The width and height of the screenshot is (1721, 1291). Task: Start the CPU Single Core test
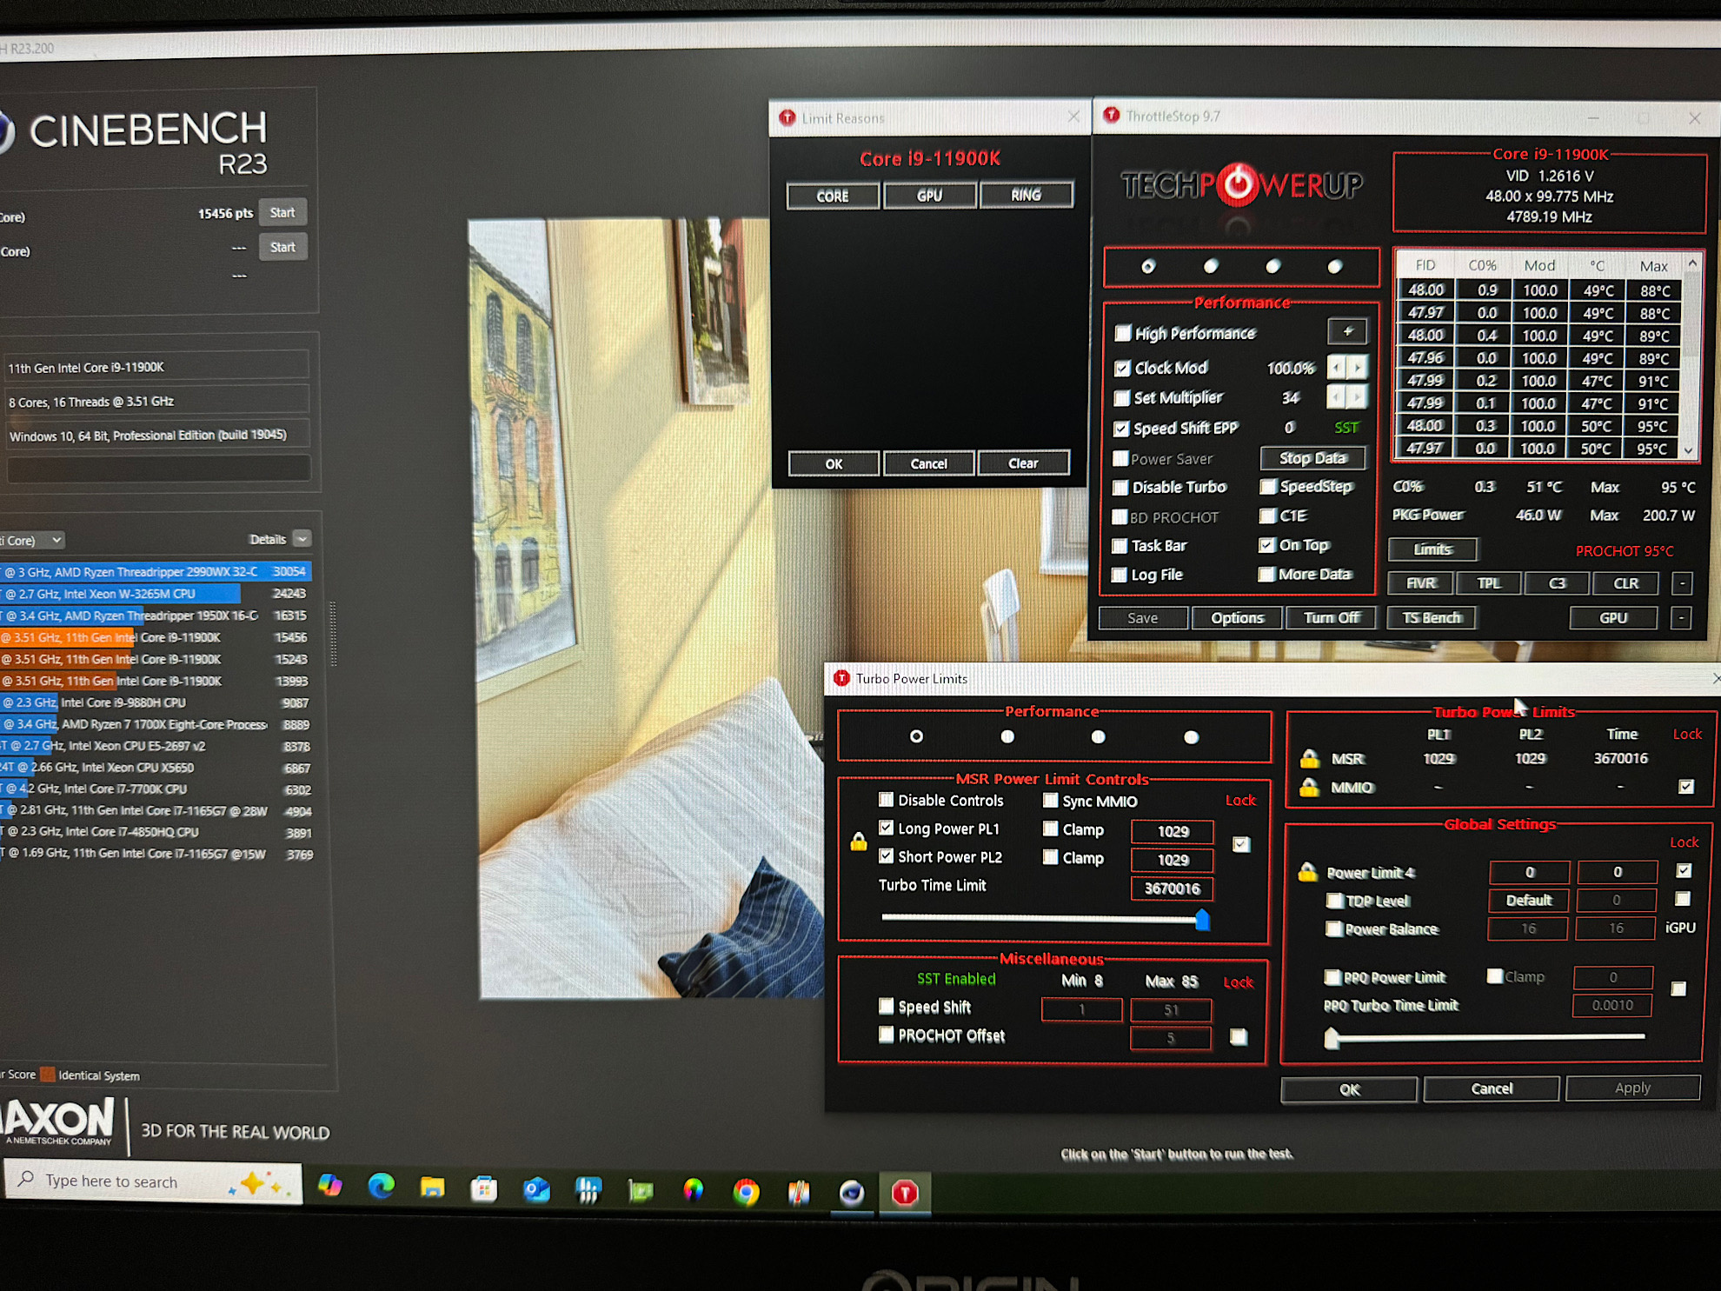282,247
